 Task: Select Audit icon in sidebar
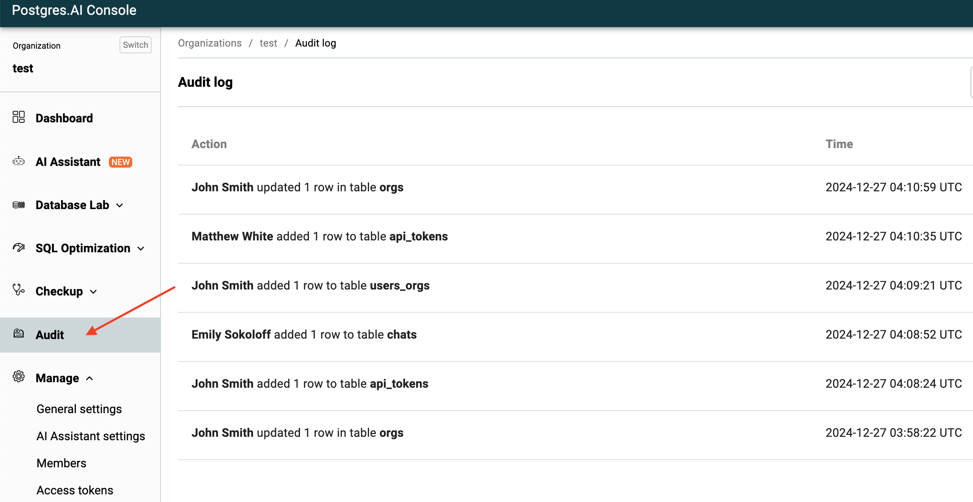tap(18, 334)
